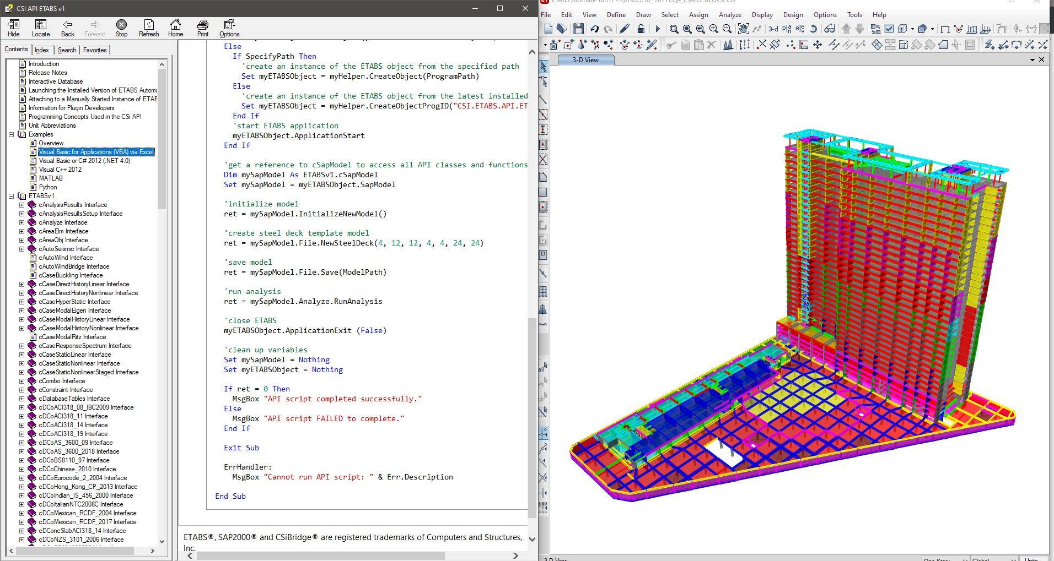Collapse the Examples tree node
The height and width of the screenshot is (561, 1054).
11,134
